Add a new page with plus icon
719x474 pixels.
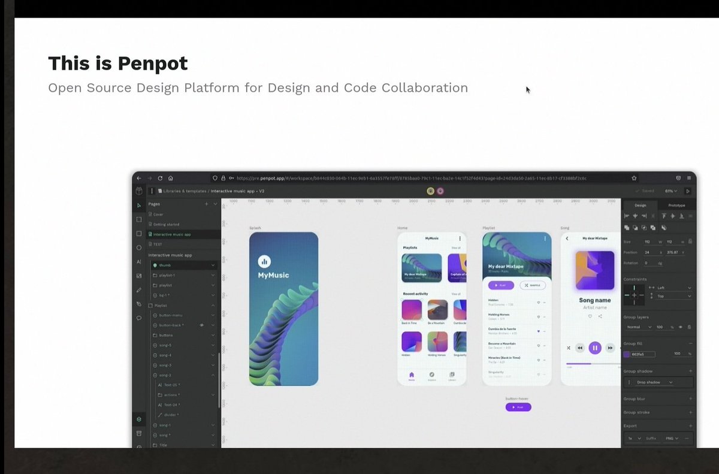206,204
